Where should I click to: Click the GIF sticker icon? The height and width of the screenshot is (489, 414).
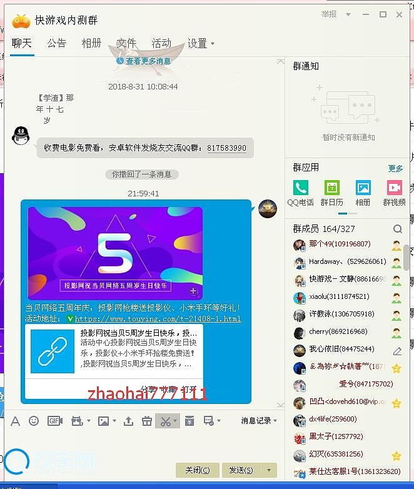[x=54, y=421]
